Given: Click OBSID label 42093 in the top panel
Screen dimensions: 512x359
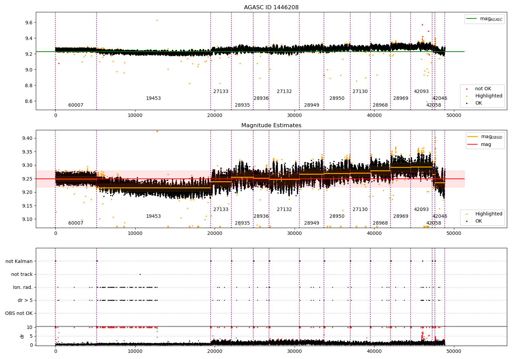Looking at the screenshot, I should coord(421,92).
